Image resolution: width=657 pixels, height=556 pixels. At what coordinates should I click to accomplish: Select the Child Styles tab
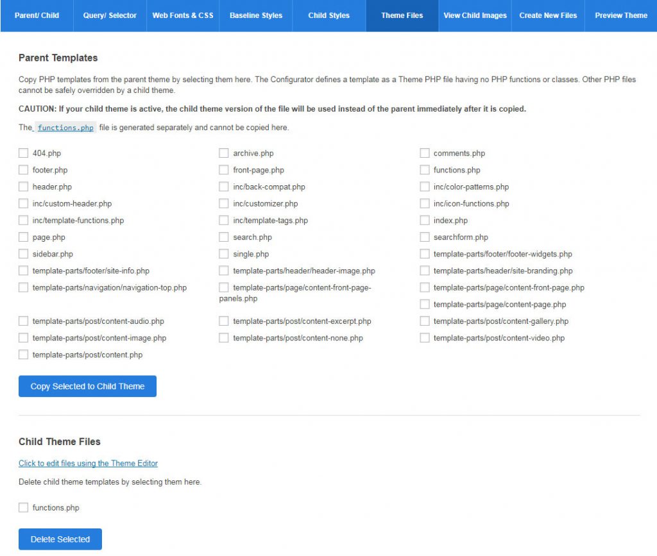[329, 15]
